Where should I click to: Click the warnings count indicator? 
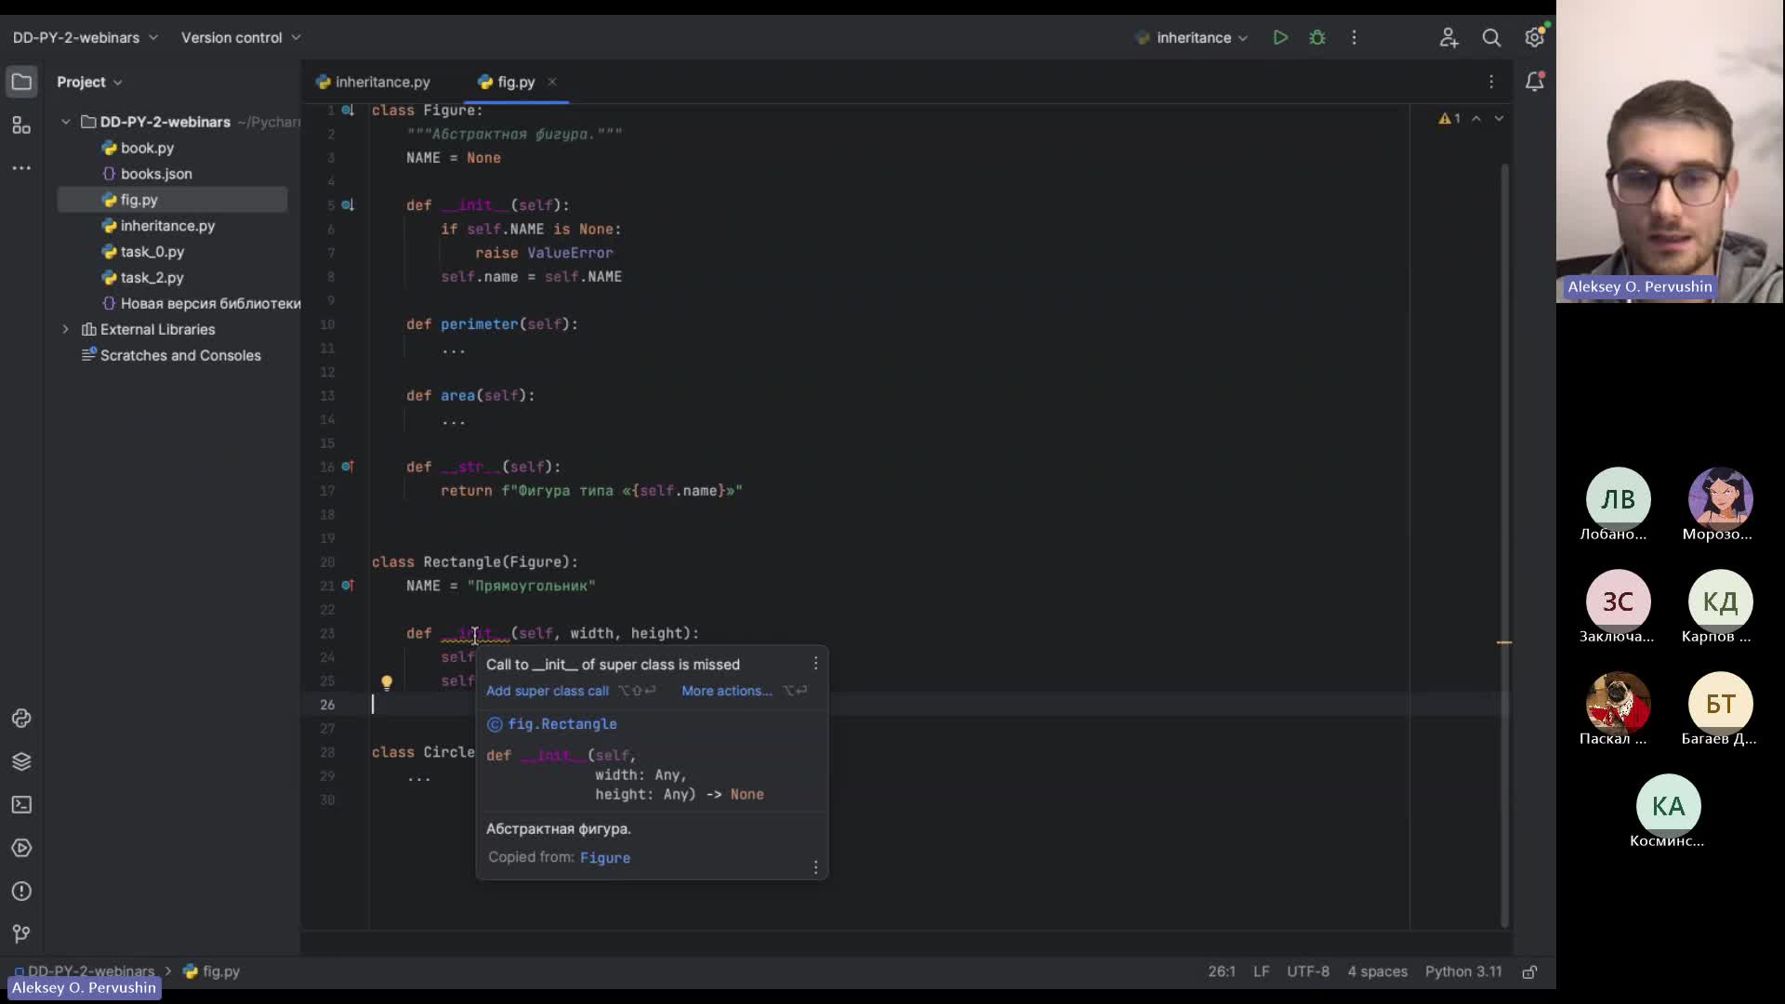click(1449, 118)
